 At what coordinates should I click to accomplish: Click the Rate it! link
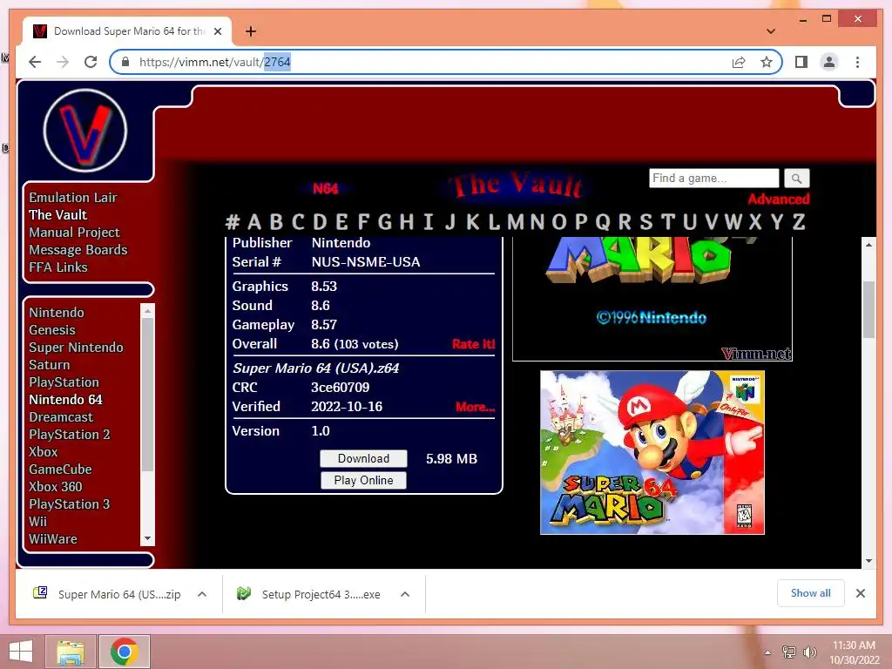click(473, 344)
